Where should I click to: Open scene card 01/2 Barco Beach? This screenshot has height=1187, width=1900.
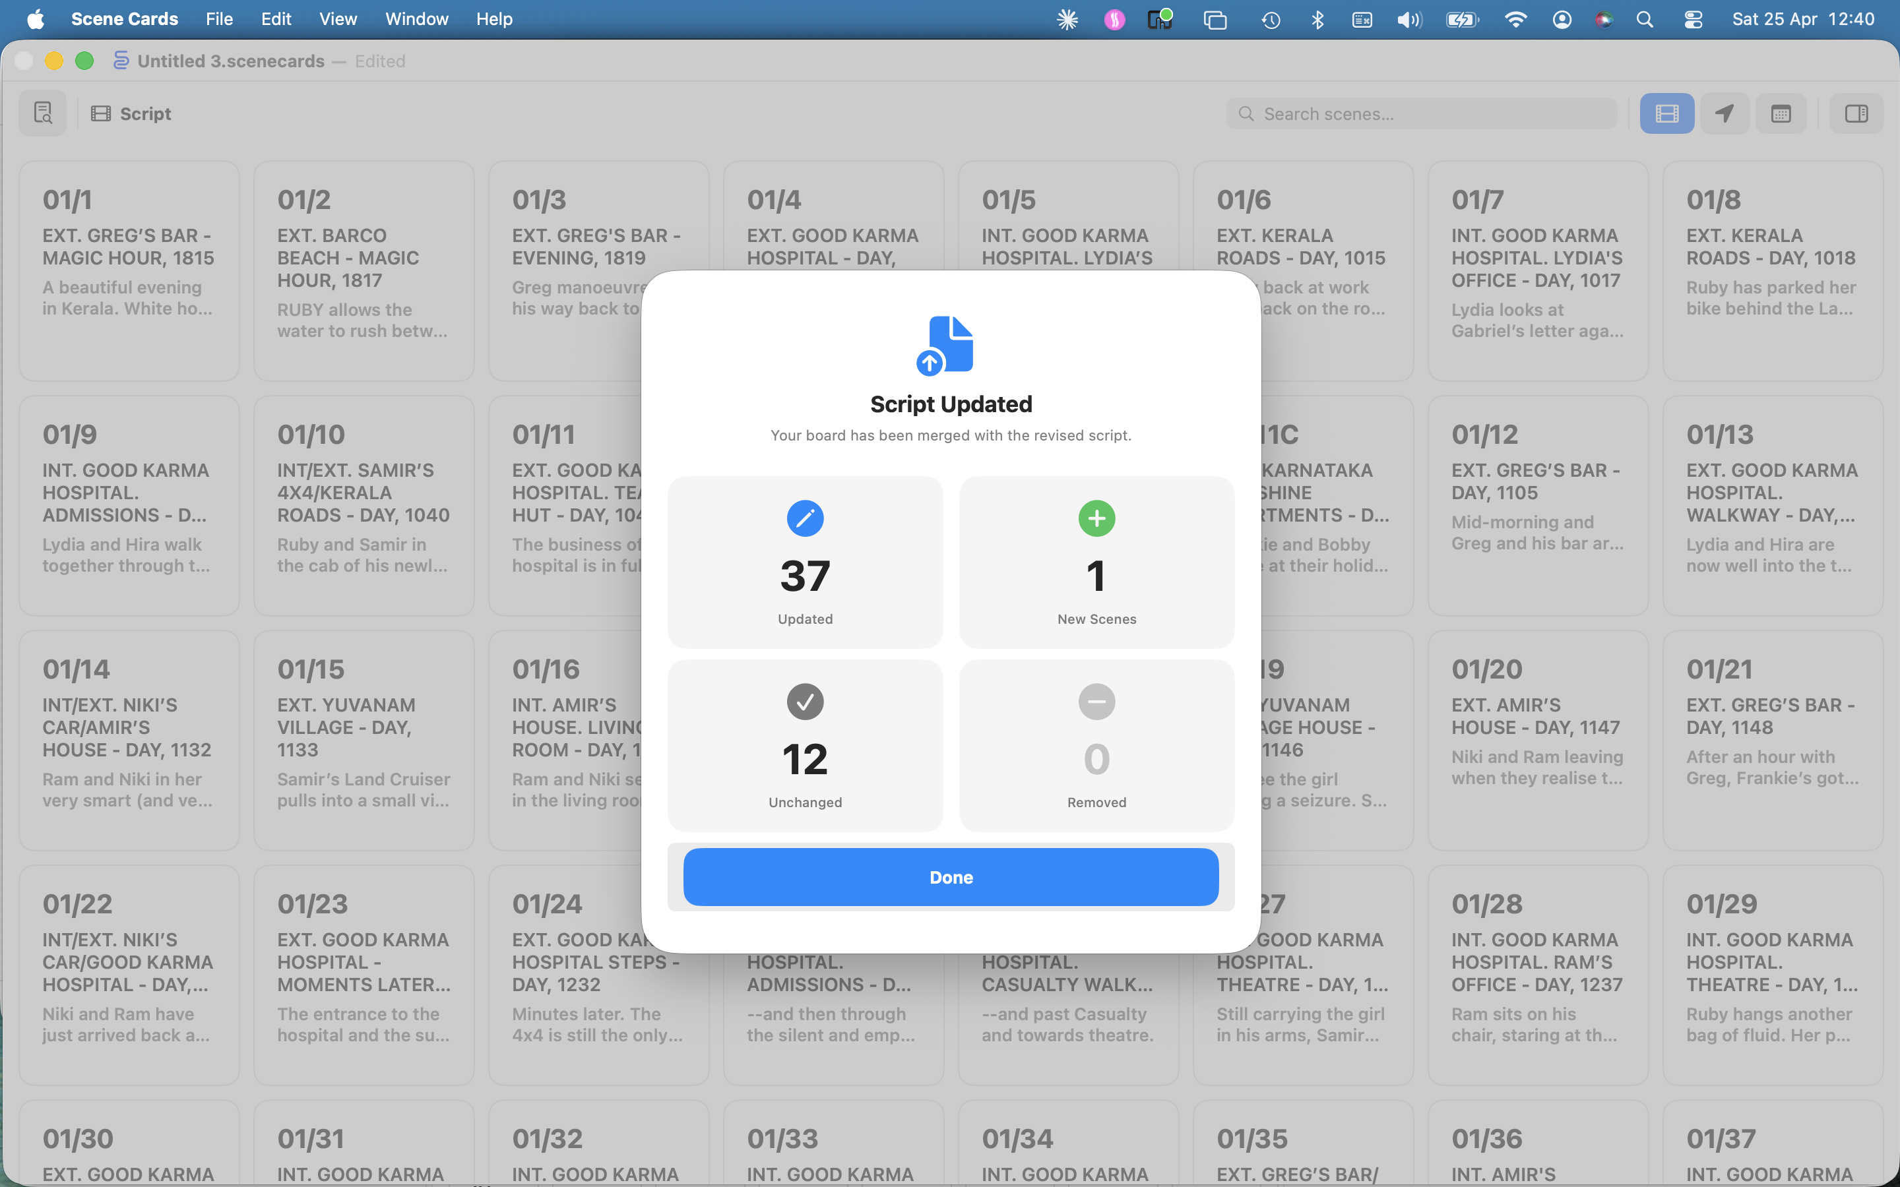364,271
